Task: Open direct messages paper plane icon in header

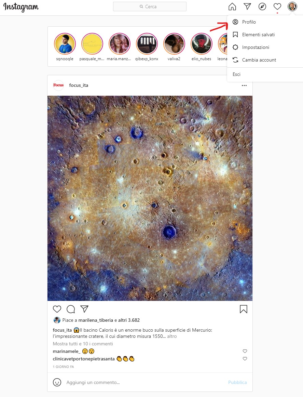Action: click(x=247, y=6)
